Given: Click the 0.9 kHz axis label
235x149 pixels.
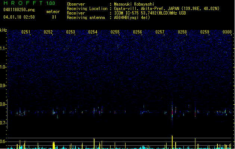Looking at the screenshot, I should pos(3,86).
